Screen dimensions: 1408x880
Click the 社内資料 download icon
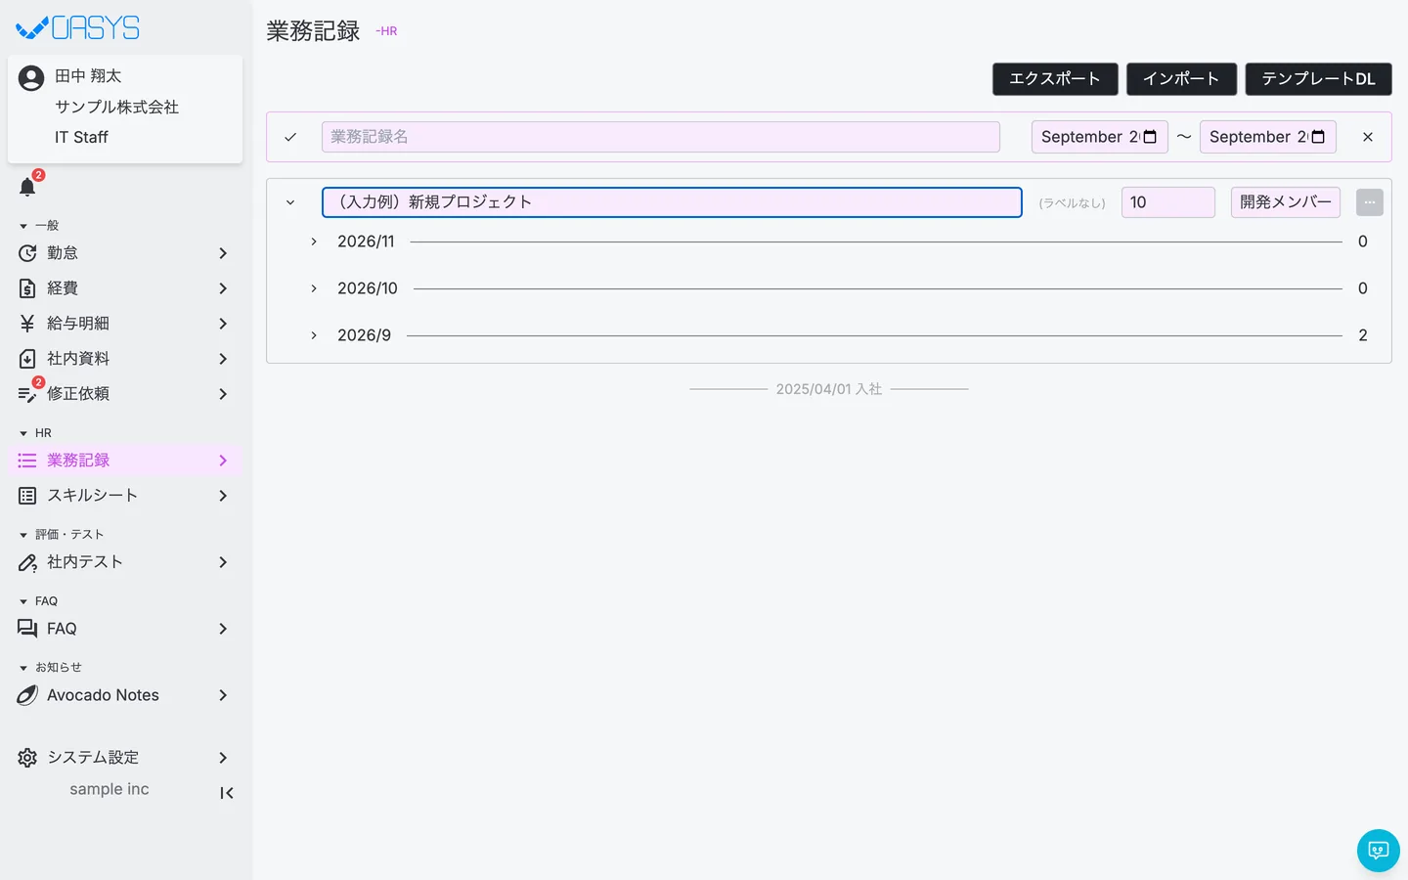[x=27, y=359]
